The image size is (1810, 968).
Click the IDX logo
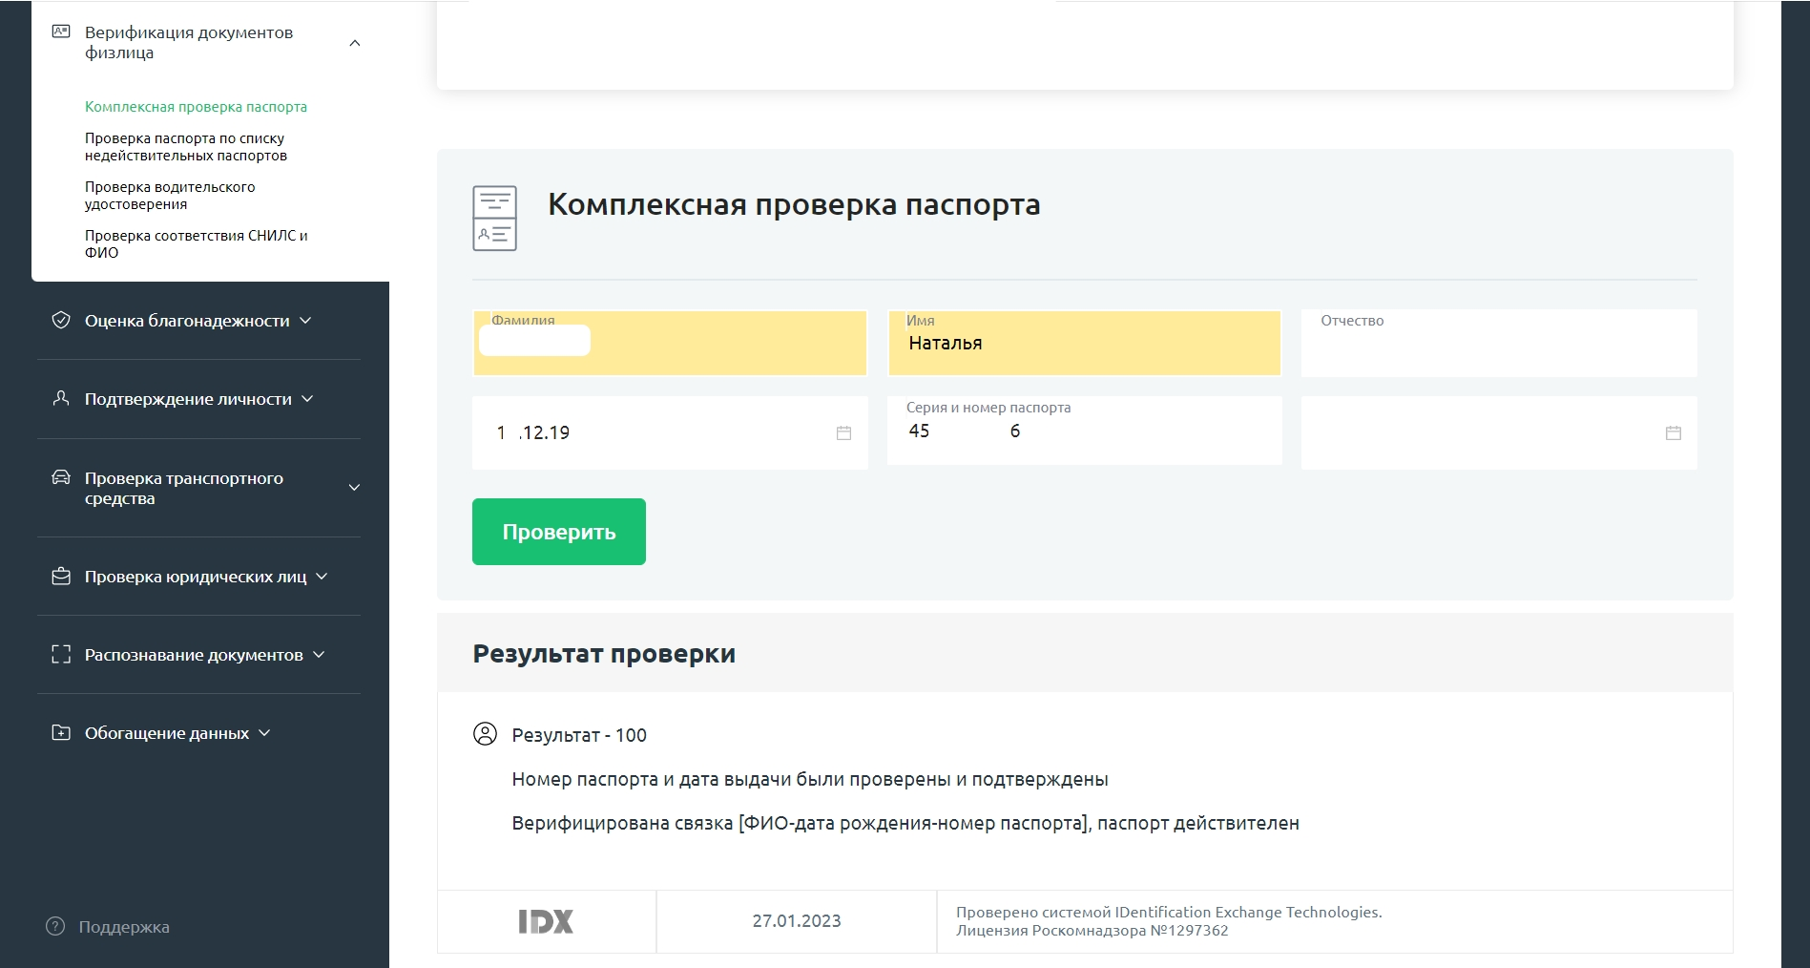[546, 920]
